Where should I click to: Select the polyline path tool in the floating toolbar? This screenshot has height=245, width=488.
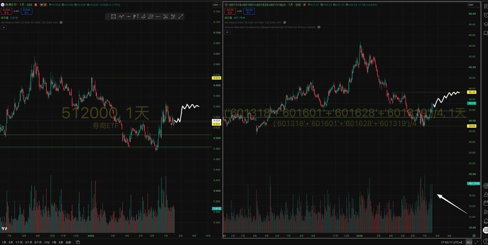[x=121, y=16]
